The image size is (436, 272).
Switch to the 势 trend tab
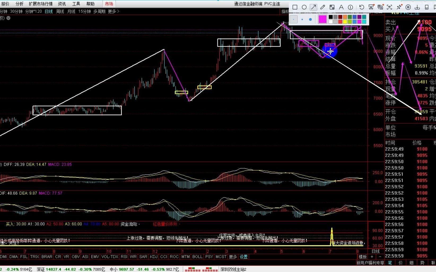tap(422, 263)
